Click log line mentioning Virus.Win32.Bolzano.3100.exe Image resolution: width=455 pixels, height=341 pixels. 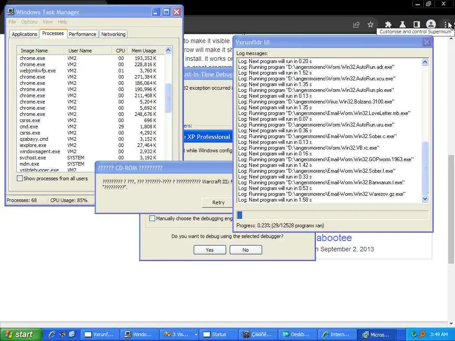tap(316, 102)
